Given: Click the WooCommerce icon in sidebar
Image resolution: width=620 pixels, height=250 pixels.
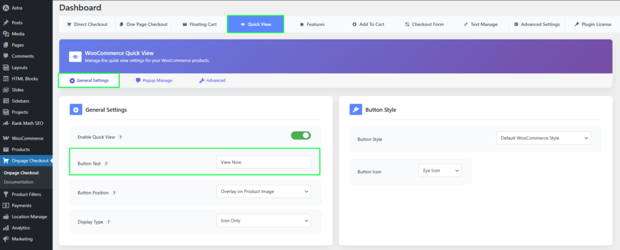Looking at the screenshot, I should [6, 138].
